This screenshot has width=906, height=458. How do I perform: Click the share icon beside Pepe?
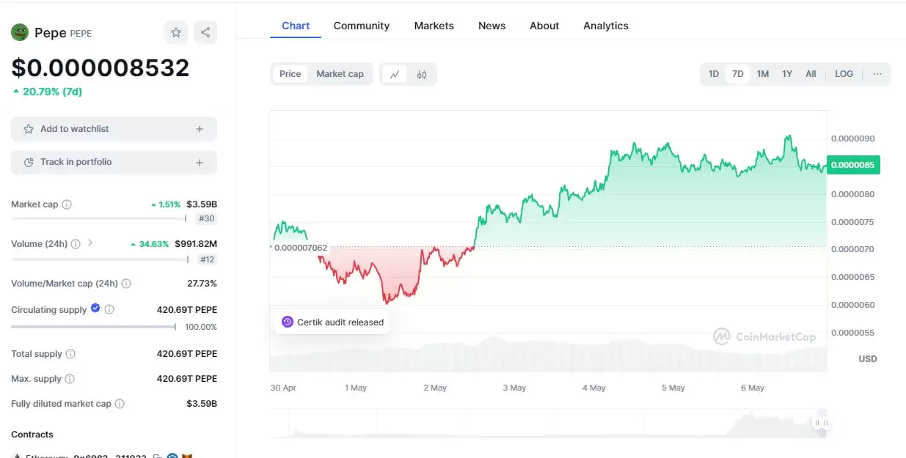[x=205, y=32]
